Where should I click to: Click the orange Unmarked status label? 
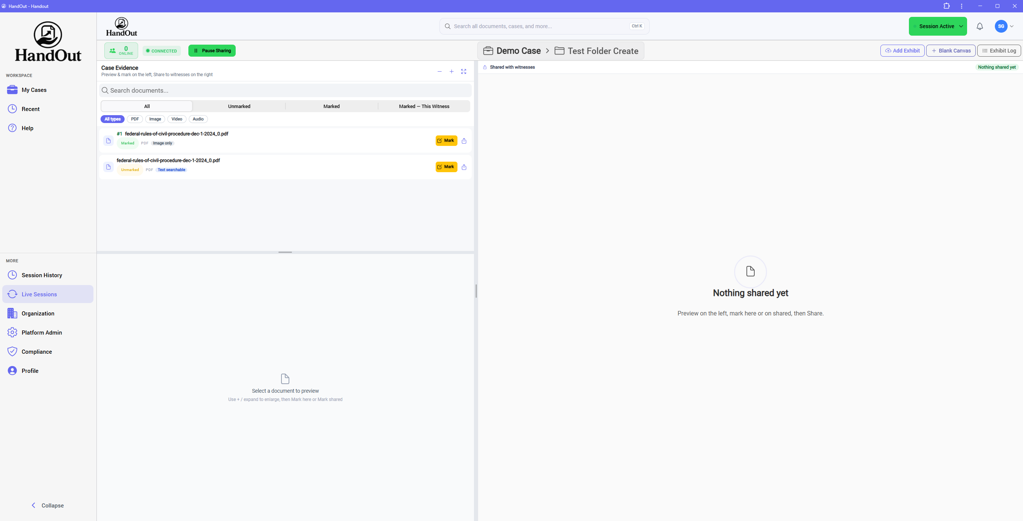[x=130, y=170]
